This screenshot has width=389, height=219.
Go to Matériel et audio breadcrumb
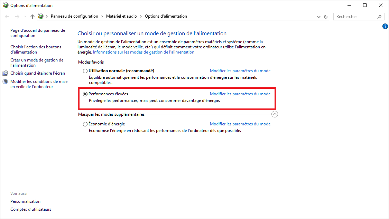point(121,16)
